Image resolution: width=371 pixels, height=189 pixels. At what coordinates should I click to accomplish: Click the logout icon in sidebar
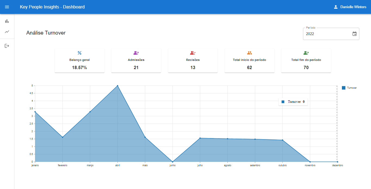[x=7, y=46]
